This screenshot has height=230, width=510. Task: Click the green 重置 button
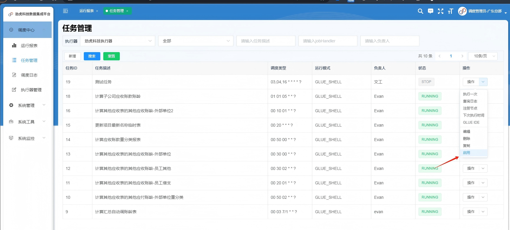[x=111, y=56]
